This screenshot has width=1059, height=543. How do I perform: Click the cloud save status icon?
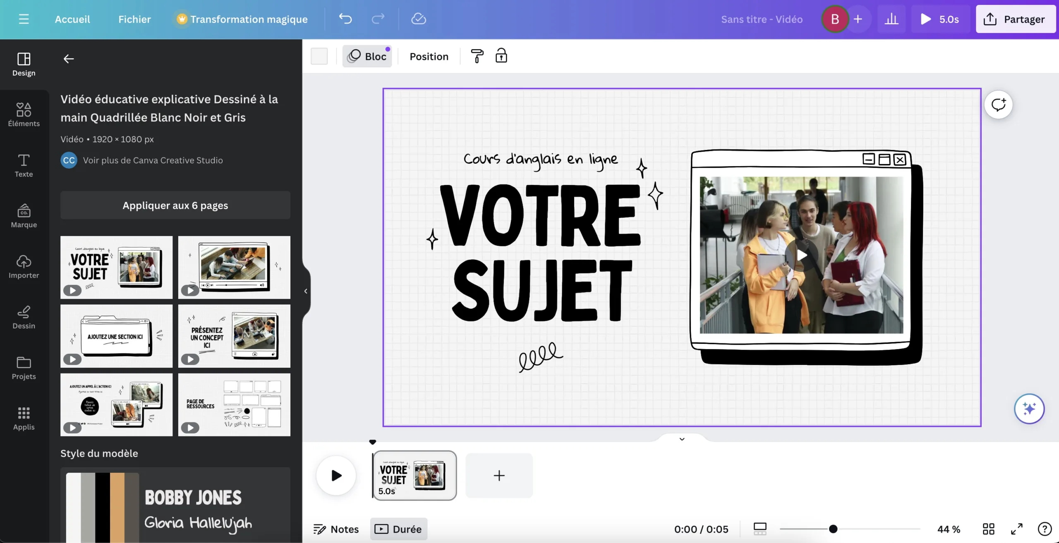(x=418, y=19)
